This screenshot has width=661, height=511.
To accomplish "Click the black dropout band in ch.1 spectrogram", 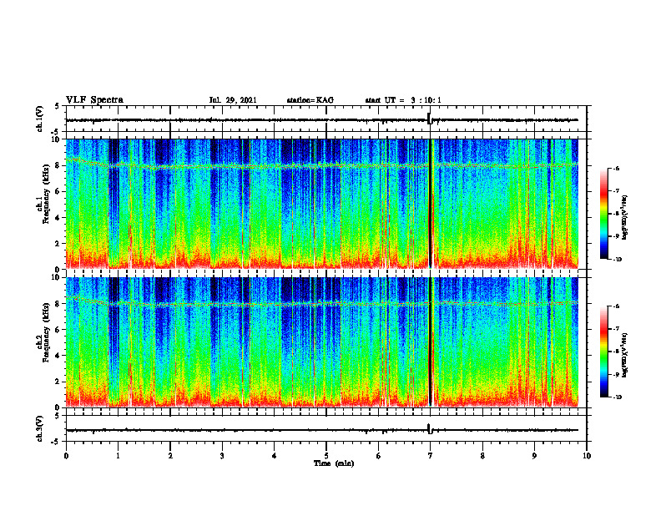I will point(431,204).
